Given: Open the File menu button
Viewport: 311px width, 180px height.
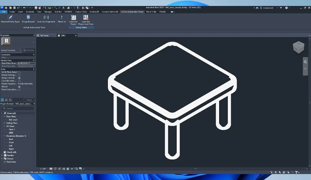Looking at the screenshot, I should click(x=4, y=12).
